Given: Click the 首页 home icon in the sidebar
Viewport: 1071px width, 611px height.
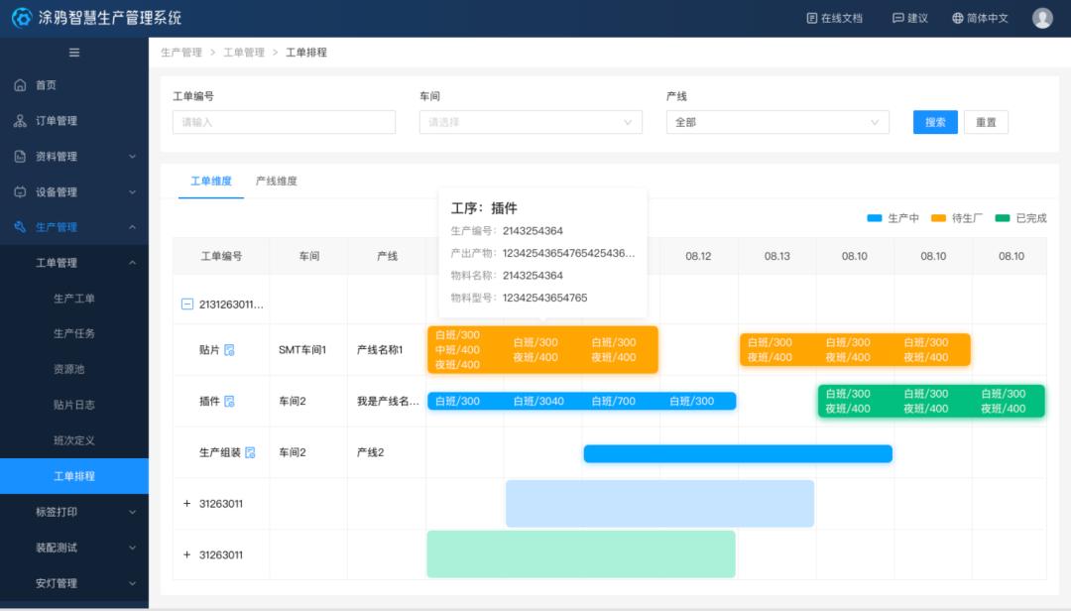Looking at the screenshot, I should (x=20, y=85).
